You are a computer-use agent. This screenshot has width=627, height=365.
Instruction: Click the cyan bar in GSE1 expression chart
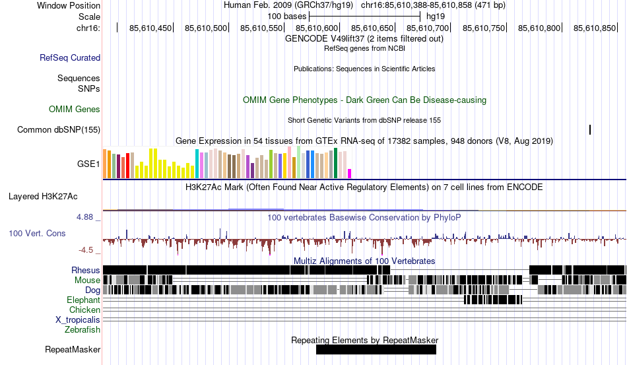tap(197, 164)
